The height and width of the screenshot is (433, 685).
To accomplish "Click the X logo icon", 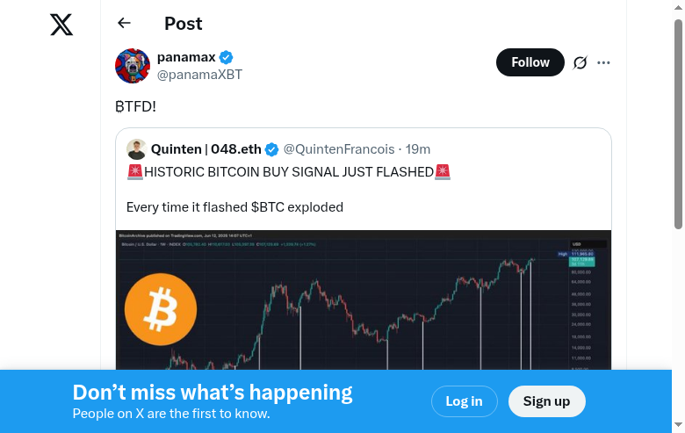I will (61, 25).
